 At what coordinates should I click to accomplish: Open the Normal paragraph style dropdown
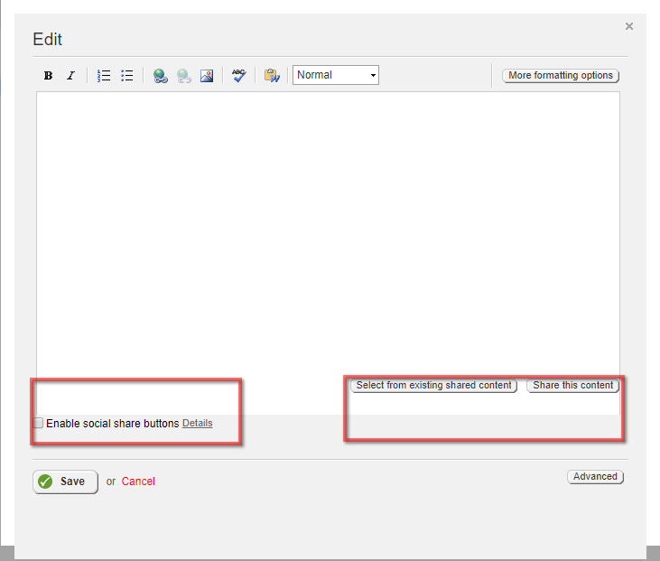[x=336, y=75]
